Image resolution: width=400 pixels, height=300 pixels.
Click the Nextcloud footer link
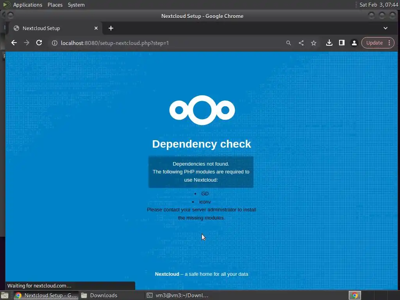click(x=167, y=274)
